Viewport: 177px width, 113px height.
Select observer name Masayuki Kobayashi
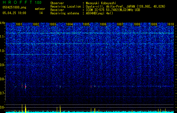click(x=101, y=3)
